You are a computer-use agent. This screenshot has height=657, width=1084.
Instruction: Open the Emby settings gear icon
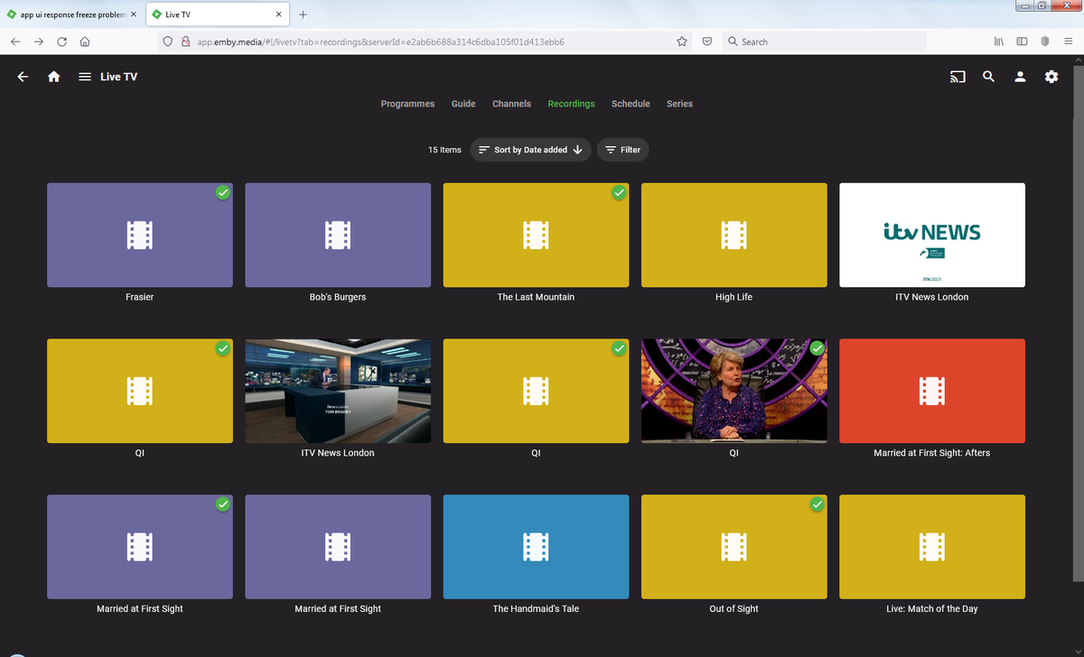click(1051, 77)
